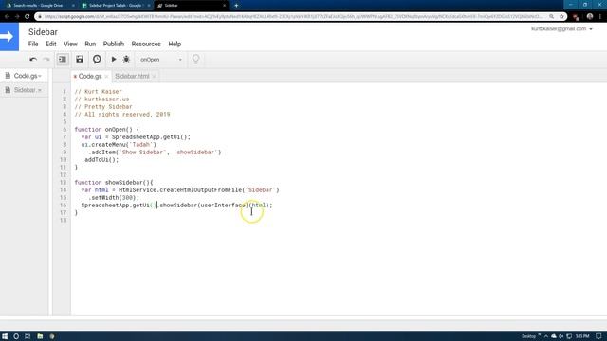Click the blue Apps Script arrow logo
The height and width of the screenshot is (341, 607).
pyautogui.click(x=9, y=37)
